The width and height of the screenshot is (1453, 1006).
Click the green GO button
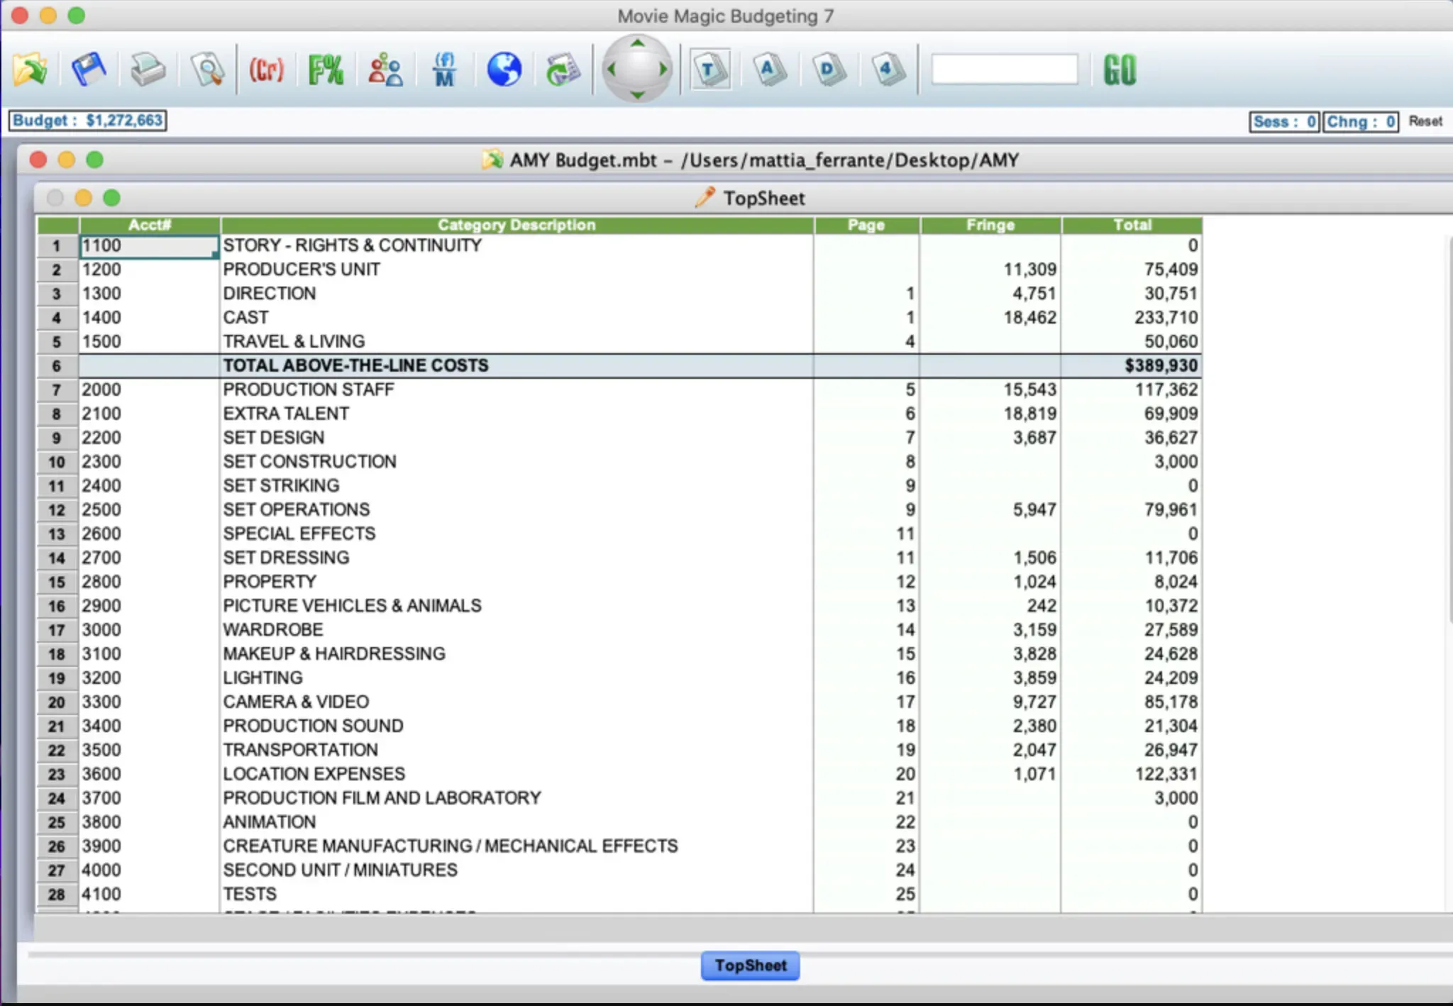1120,70
